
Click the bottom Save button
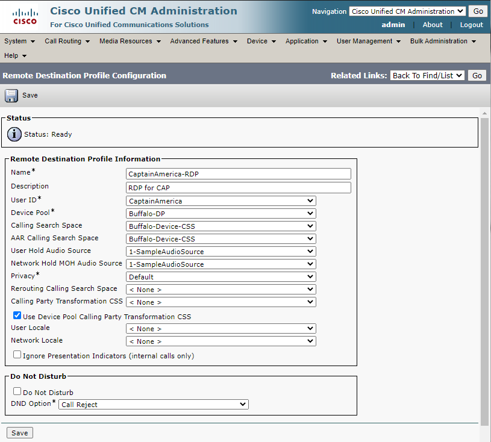tap(20, 433)
